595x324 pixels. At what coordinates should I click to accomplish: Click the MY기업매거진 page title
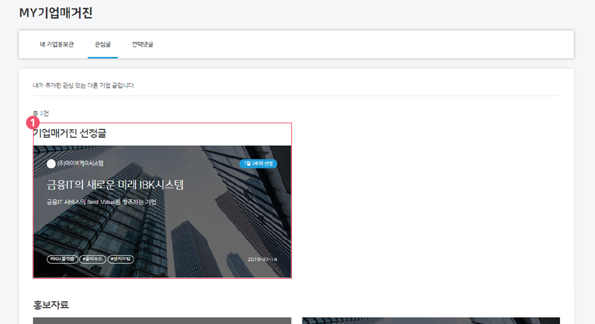point(56,12)
